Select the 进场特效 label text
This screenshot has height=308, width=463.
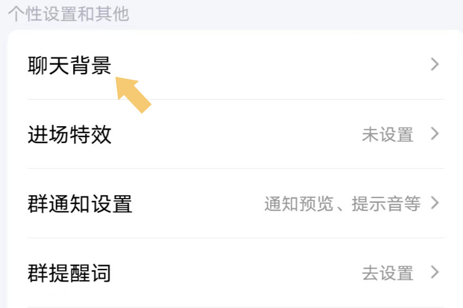click(x=69, y=134)
